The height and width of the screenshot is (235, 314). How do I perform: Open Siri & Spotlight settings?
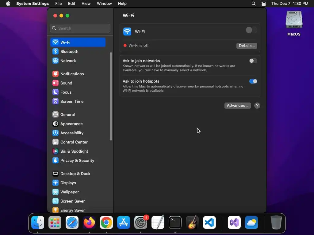78,151
